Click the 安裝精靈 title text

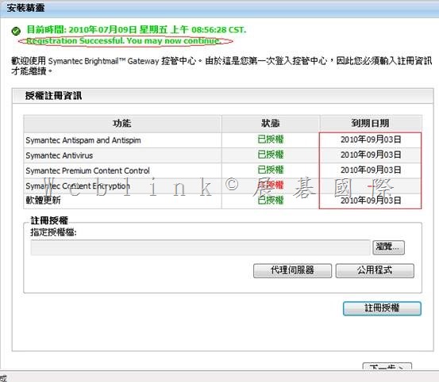[x=25, y=8]
